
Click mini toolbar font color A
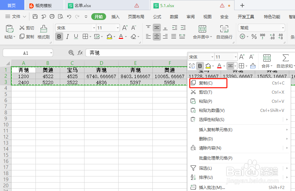point(219,66)
